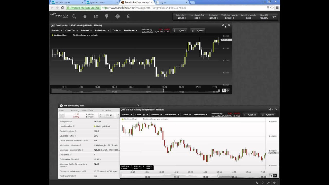
Task: Open help question mark in bottom bar
Action: [263, 183]
